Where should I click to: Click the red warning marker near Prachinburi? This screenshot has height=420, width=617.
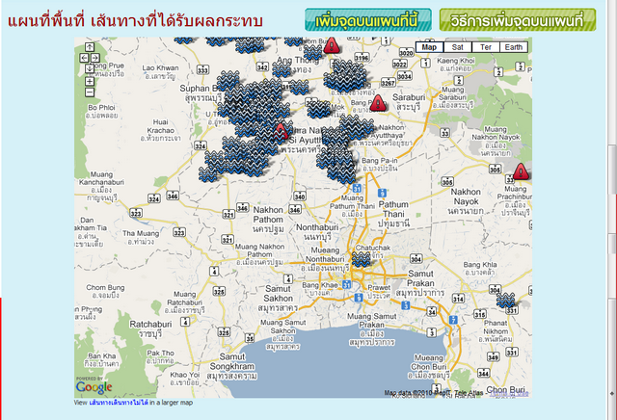click(521, 171)
